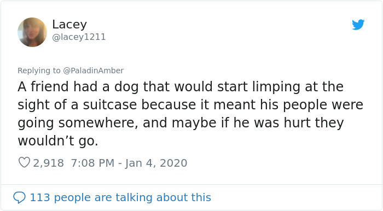Open the 7:08 PM timestamp link

click(92, 163)
